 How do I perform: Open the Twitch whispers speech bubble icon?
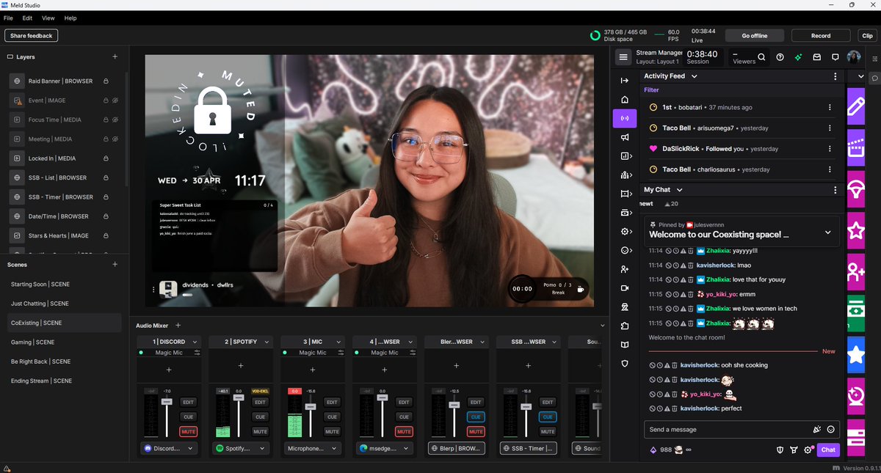(x=835, y=56)
